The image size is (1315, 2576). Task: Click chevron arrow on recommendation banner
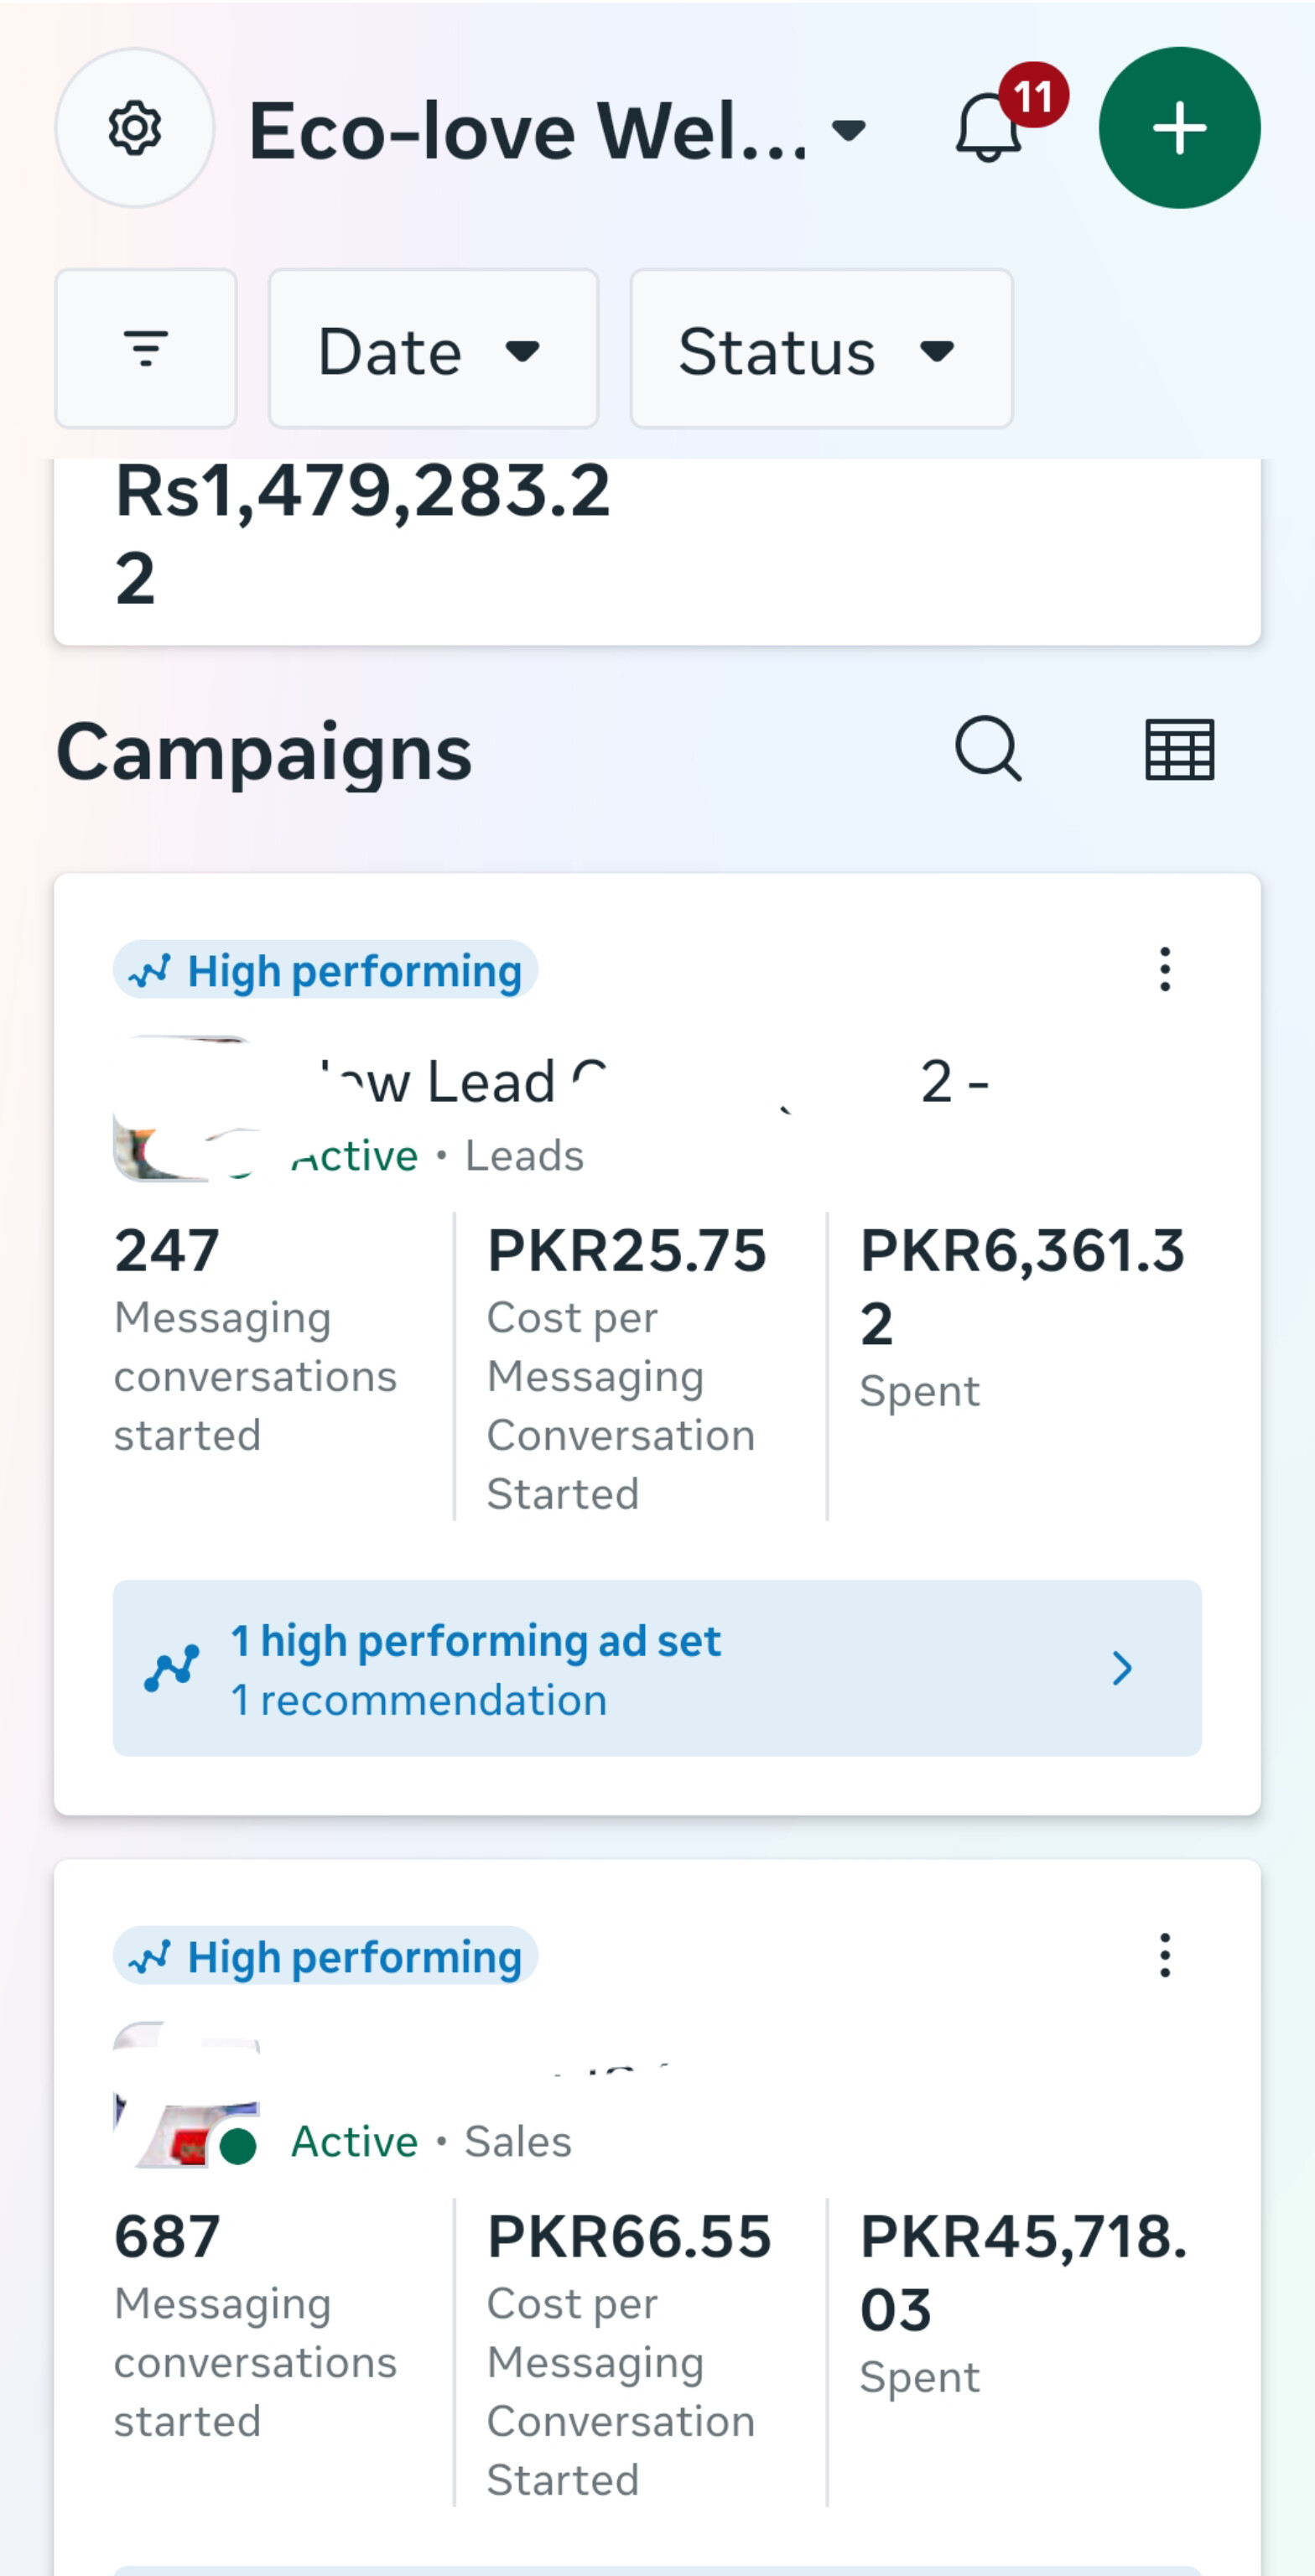tap(1122, 1668)
